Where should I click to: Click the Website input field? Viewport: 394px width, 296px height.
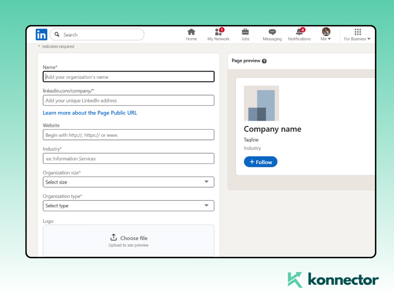(x=129, y=135)
